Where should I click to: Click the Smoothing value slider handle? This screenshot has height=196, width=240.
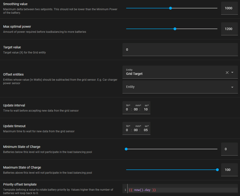click(x=170, y=8)
